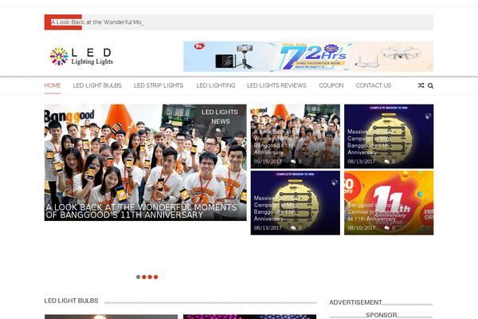478x319 pixels.
Task: Click the Advertisement widget heading
Action: click(x=355, y=302)
